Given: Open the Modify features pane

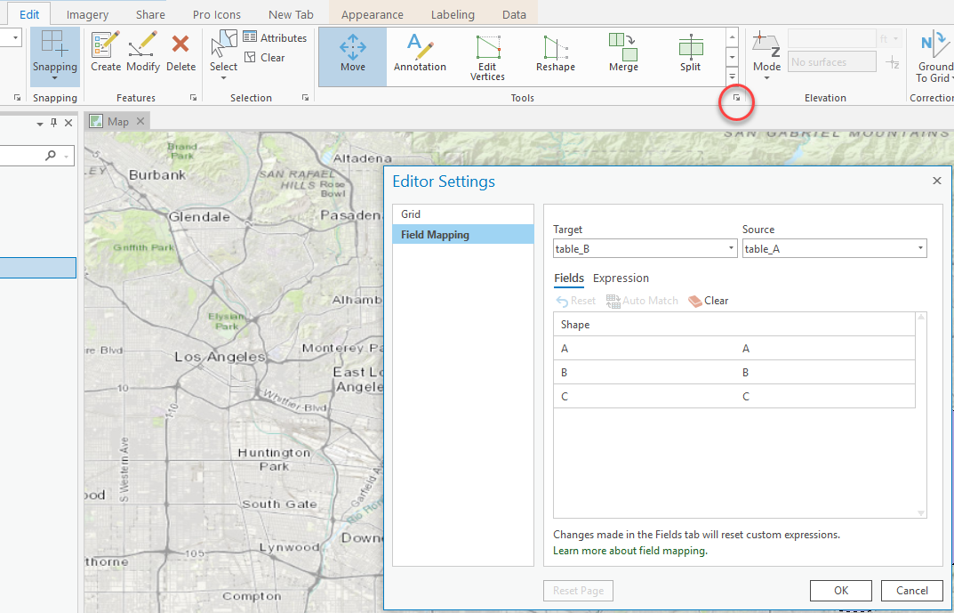Looking at the screenshot, I should [x=143, y=52].
